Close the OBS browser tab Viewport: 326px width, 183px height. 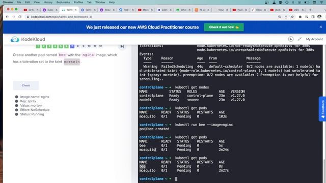click(x=303, y=10)
